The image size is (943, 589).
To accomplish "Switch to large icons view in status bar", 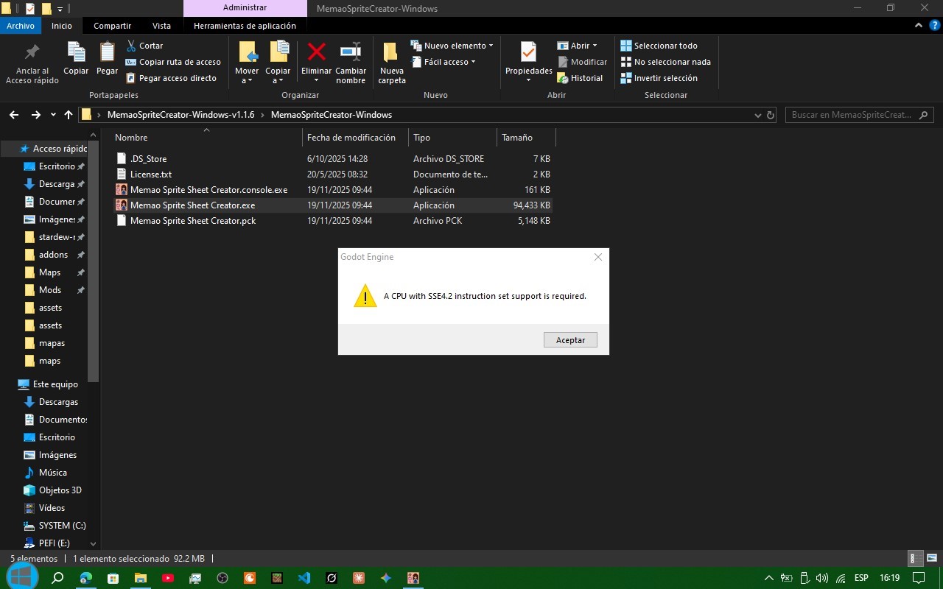I will point(931,559).
